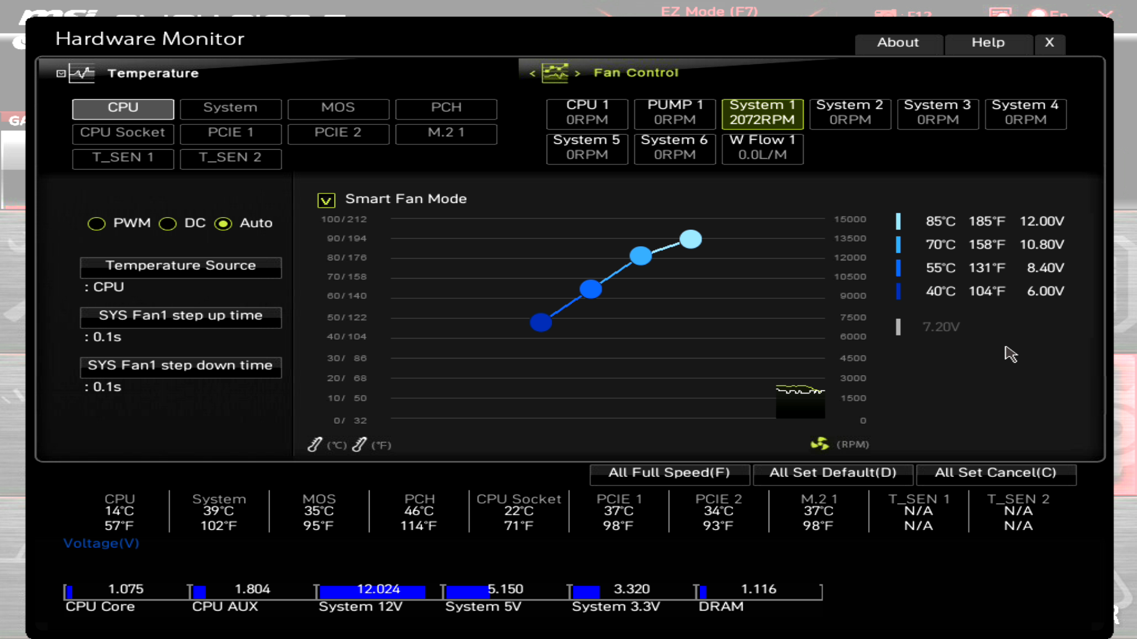Select the PWM radio button
Screen dimensions: 1137x639
[97, 224]
